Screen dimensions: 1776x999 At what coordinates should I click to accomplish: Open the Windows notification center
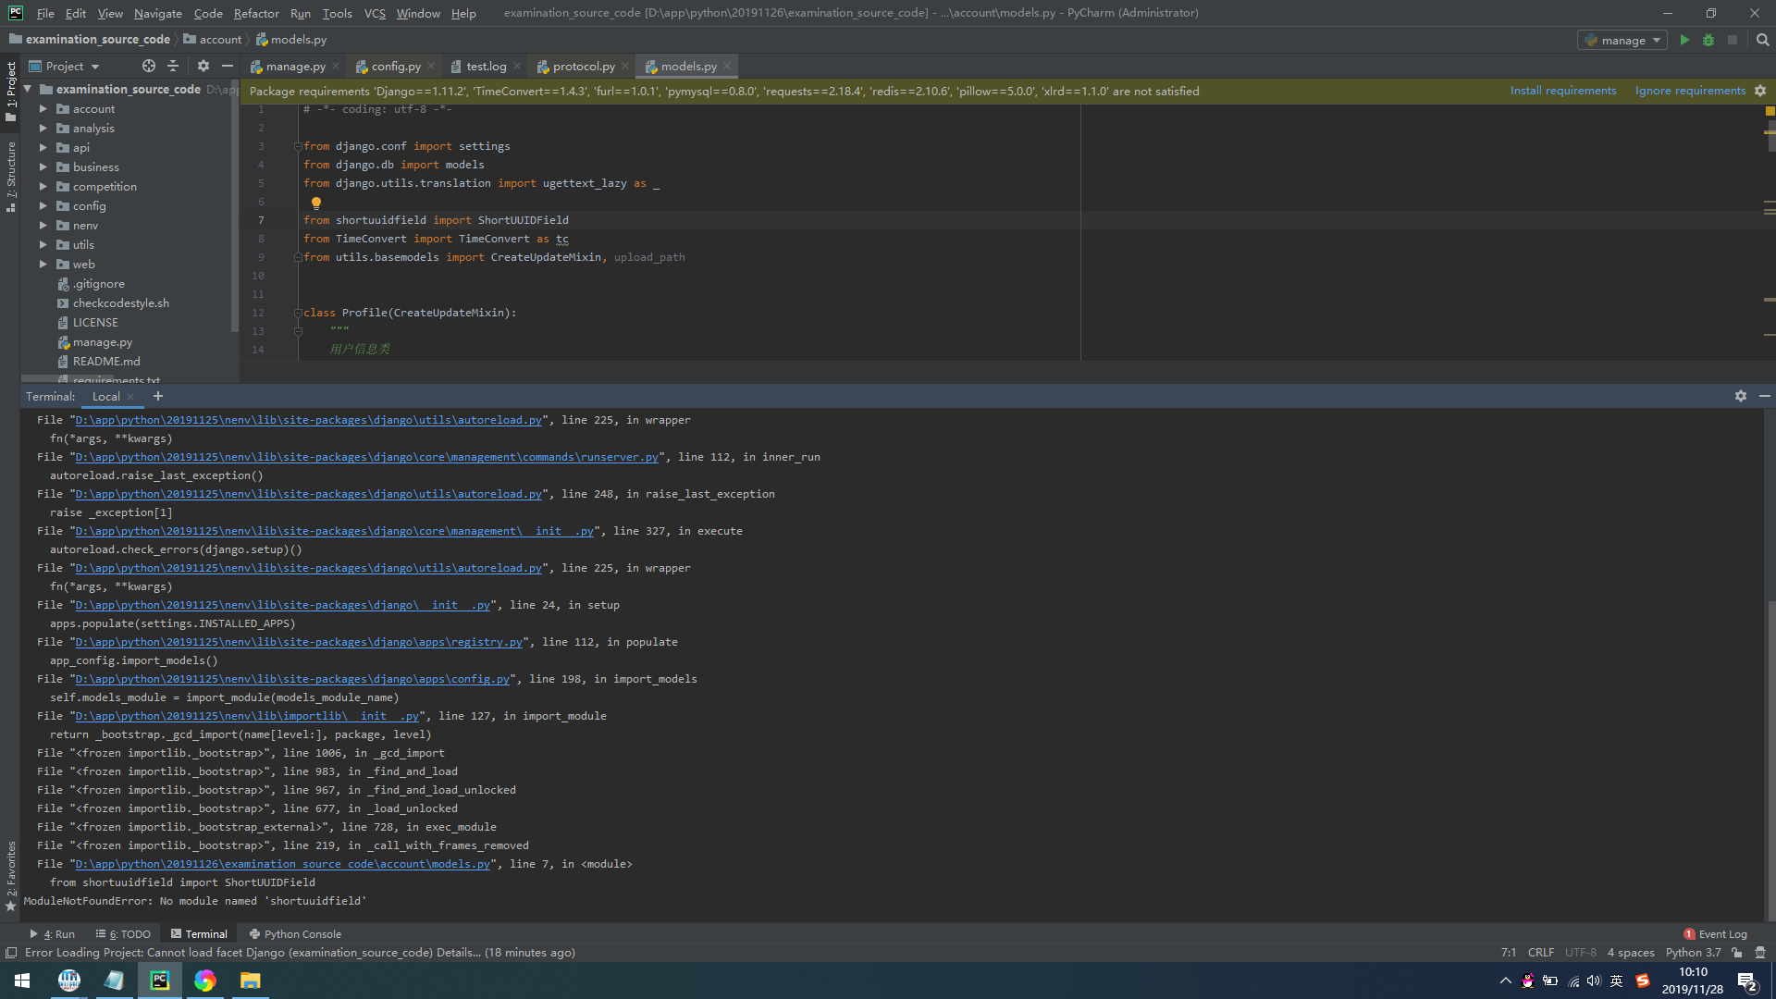pos(1746,980)
